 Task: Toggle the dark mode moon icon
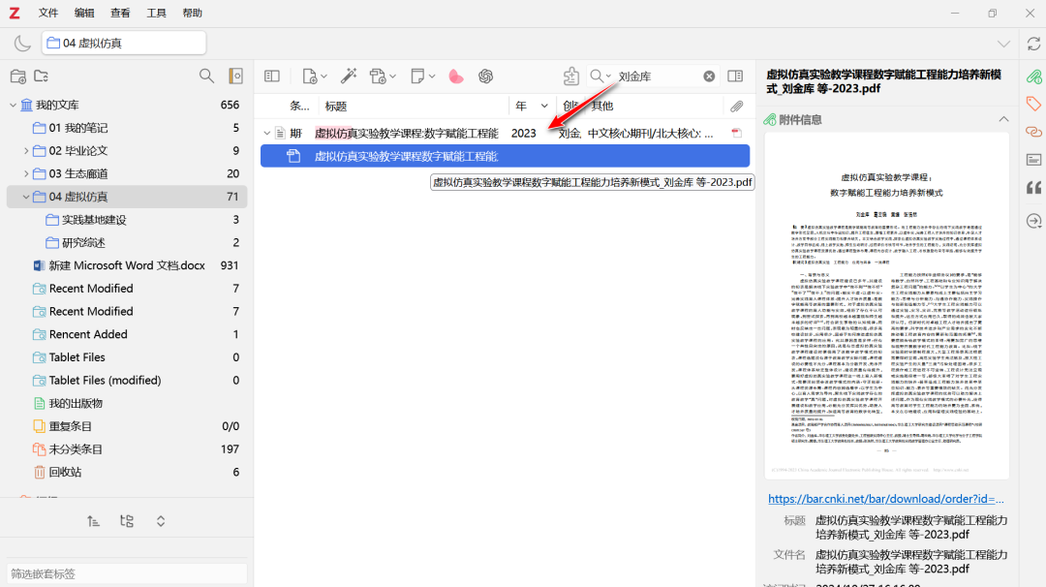click(21, 43)
